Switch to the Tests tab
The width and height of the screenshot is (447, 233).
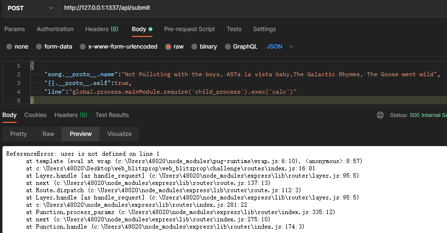point(234,29)
